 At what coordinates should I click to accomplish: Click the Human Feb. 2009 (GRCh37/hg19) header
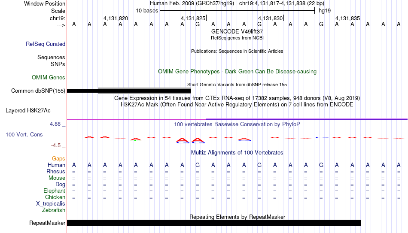pyautogui.click(x=192, y=3)
